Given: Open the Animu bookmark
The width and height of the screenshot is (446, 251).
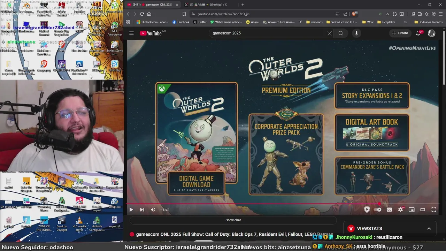Looking at the screenshot, I should pyautogui.click(x=253, y=22).
